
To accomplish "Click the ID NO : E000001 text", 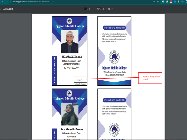I will 72,68.
